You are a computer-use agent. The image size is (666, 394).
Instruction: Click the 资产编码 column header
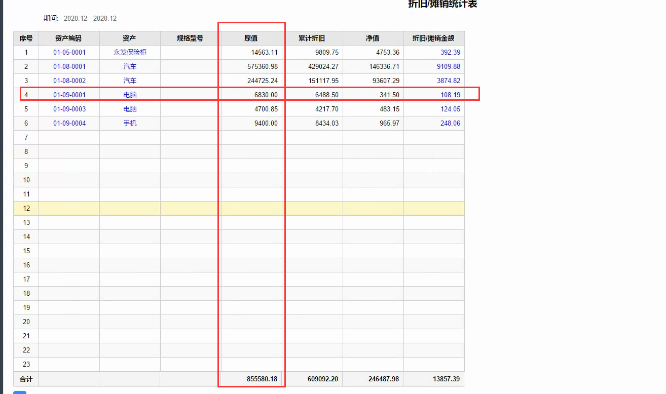(69, 38)
